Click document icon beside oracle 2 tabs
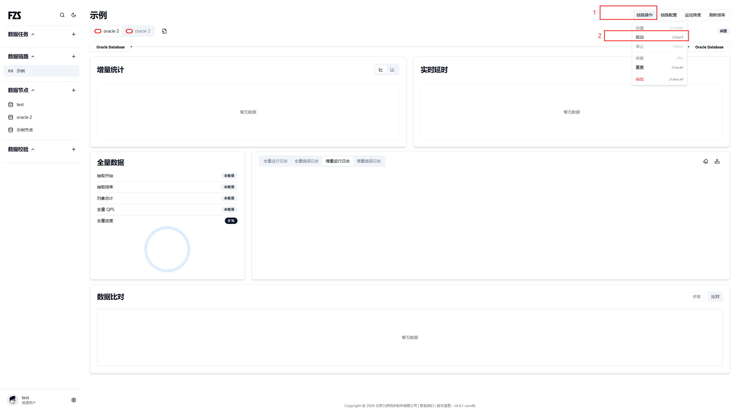The height and width of the screenshot is (415, 737). [164, 31]
